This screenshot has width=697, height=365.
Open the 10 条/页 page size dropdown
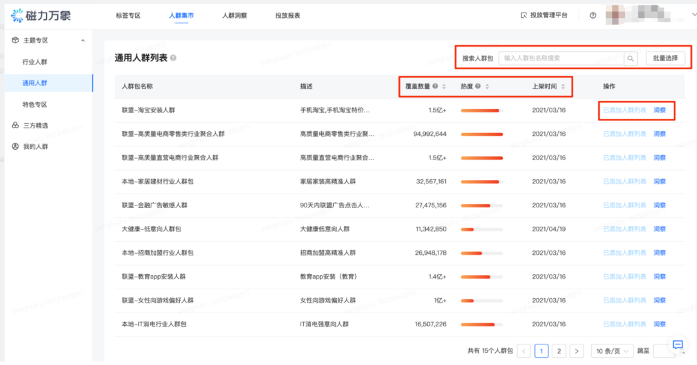pos(610,351)
